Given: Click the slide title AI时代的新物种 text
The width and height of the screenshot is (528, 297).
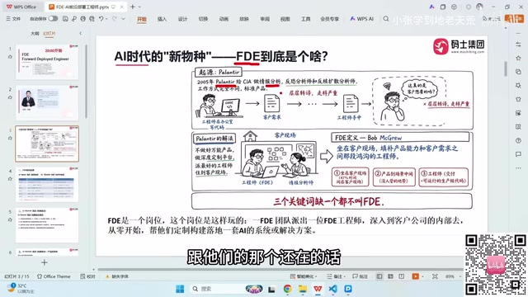Looking at the screenshot, I should (221, 56).
